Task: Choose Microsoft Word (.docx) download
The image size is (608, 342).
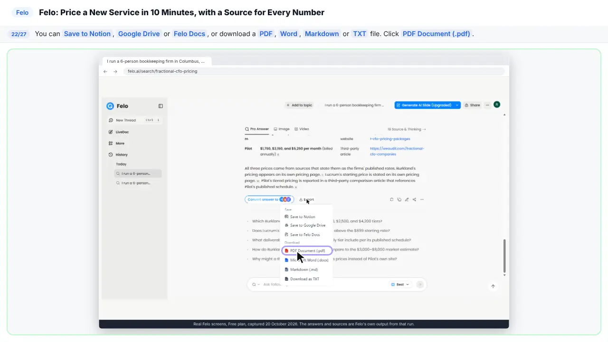Action: [306, 260]
